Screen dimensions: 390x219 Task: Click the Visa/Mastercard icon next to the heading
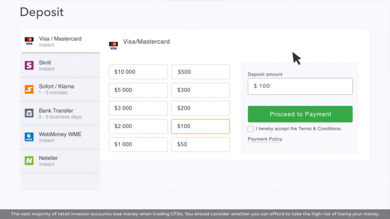point(113,45)
